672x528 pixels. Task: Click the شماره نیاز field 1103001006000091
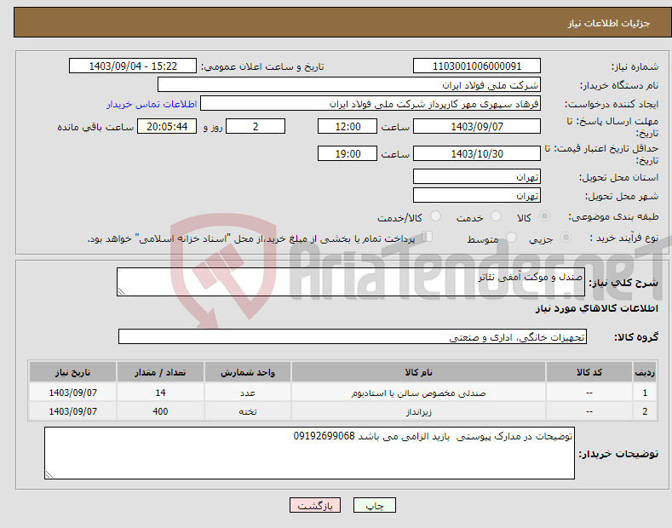tap(477, 66)
